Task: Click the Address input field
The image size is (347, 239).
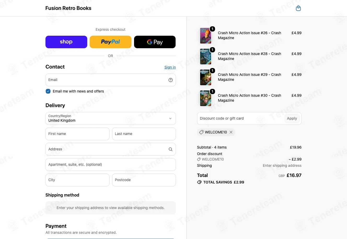Action: click(x=111, y=149)
